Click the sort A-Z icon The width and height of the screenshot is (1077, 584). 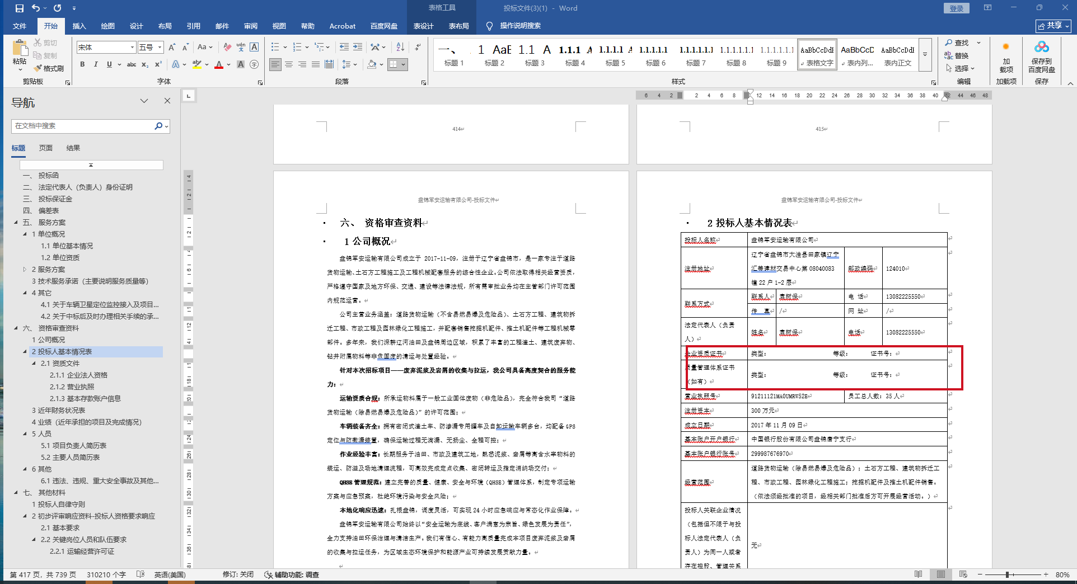click(400, 48)
